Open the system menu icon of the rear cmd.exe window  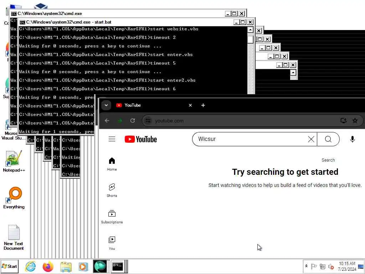[x=14, y=14]
